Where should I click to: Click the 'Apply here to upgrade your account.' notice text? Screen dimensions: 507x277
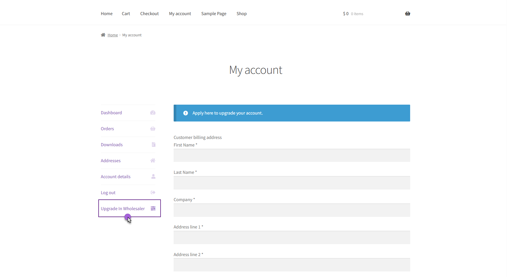(227, 113)
